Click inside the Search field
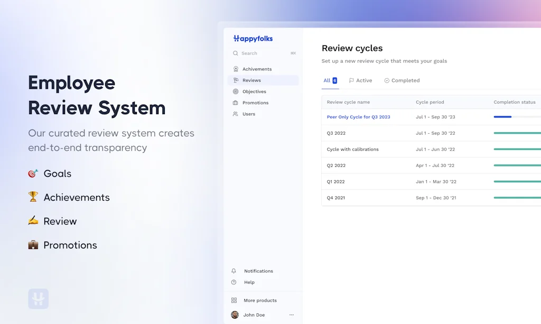 coord(264,53)
